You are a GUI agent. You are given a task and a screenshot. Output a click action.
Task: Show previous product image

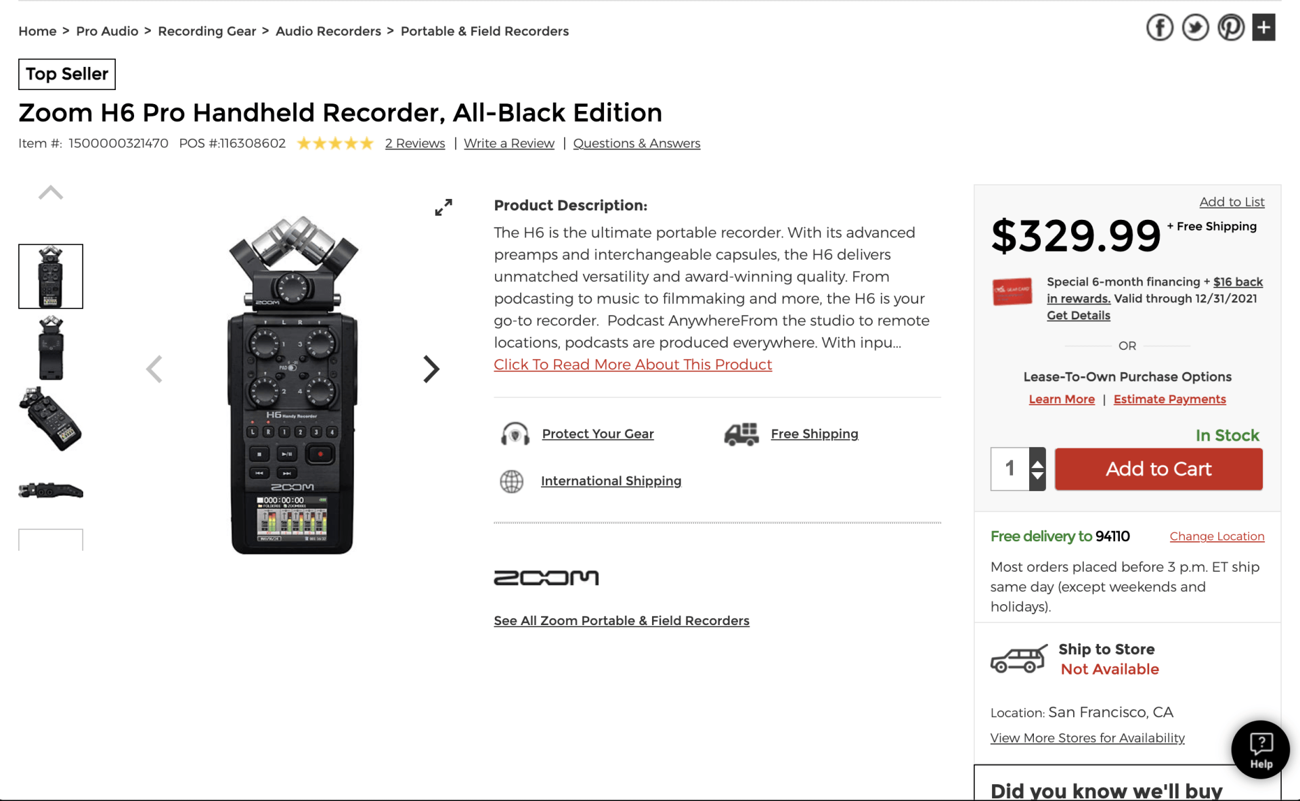point(154,369)
